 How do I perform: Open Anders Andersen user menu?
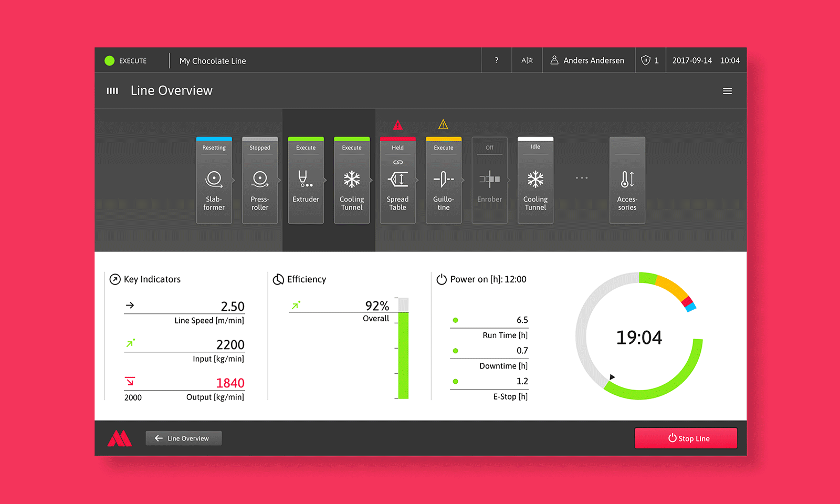(x=588, y=60)
